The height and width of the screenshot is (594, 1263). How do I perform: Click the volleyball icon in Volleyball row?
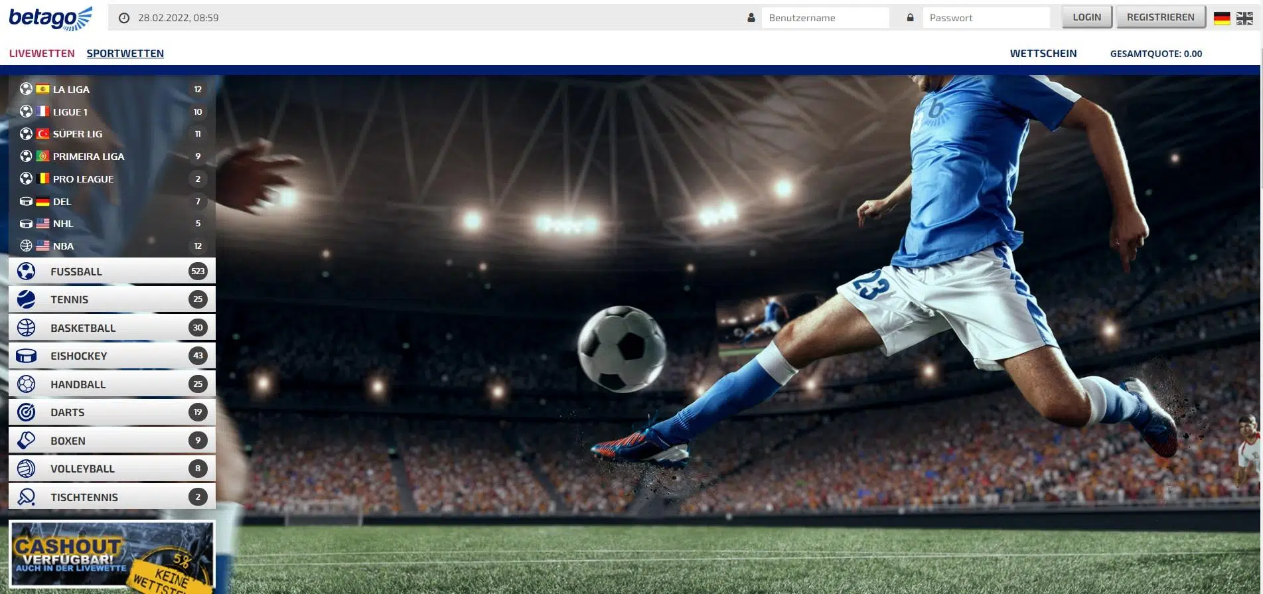pyautogui.click(x=27, y=469)
